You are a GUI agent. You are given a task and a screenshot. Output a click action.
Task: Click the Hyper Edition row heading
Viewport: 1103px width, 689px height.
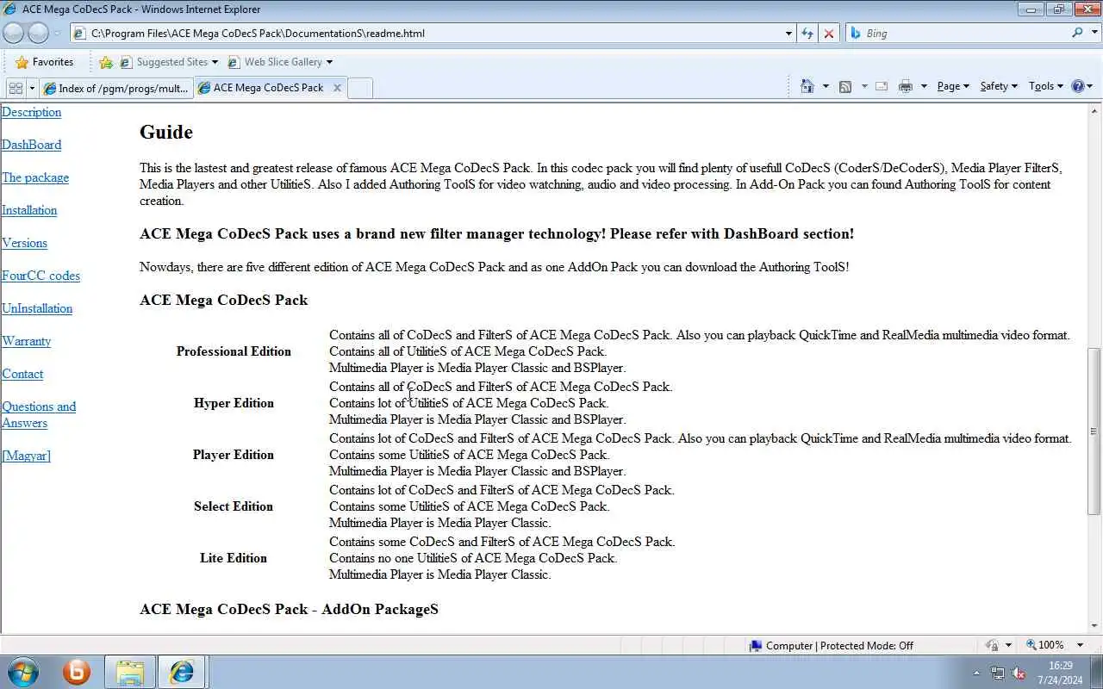(234, 403)
